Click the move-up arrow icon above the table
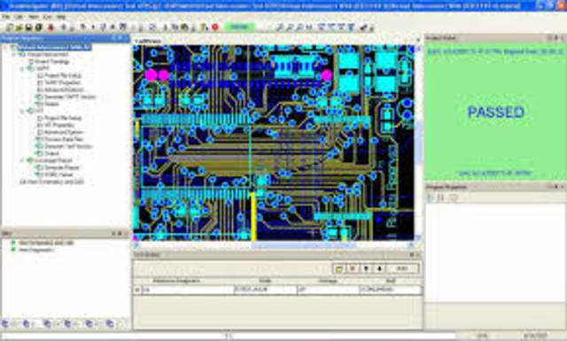The height and width of the screenshot is (341, 567). [x=379, y=268]
